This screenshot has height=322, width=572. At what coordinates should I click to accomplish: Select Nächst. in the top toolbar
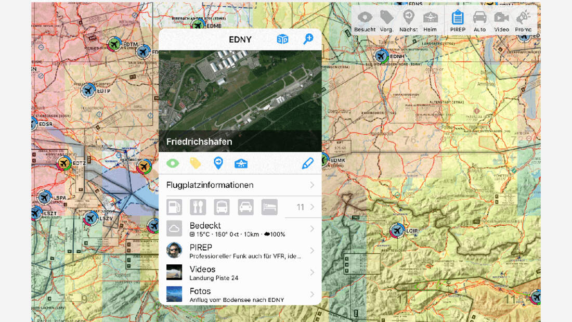pyautogui.click(x=409, y=16)
